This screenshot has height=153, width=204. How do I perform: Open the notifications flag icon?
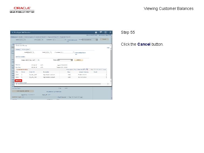click(101, 32)
